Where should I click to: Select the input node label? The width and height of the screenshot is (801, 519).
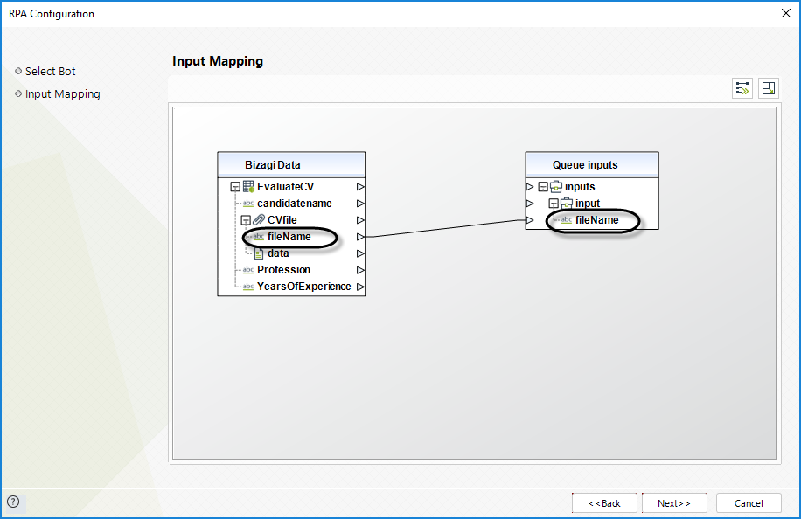588,204
